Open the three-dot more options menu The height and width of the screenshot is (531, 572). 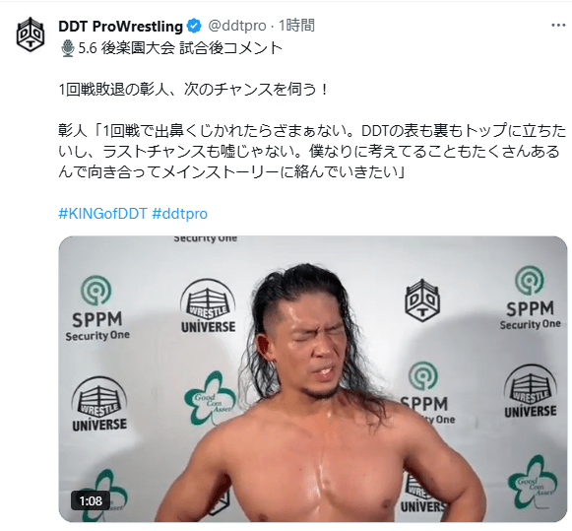[x=558, y=26]
